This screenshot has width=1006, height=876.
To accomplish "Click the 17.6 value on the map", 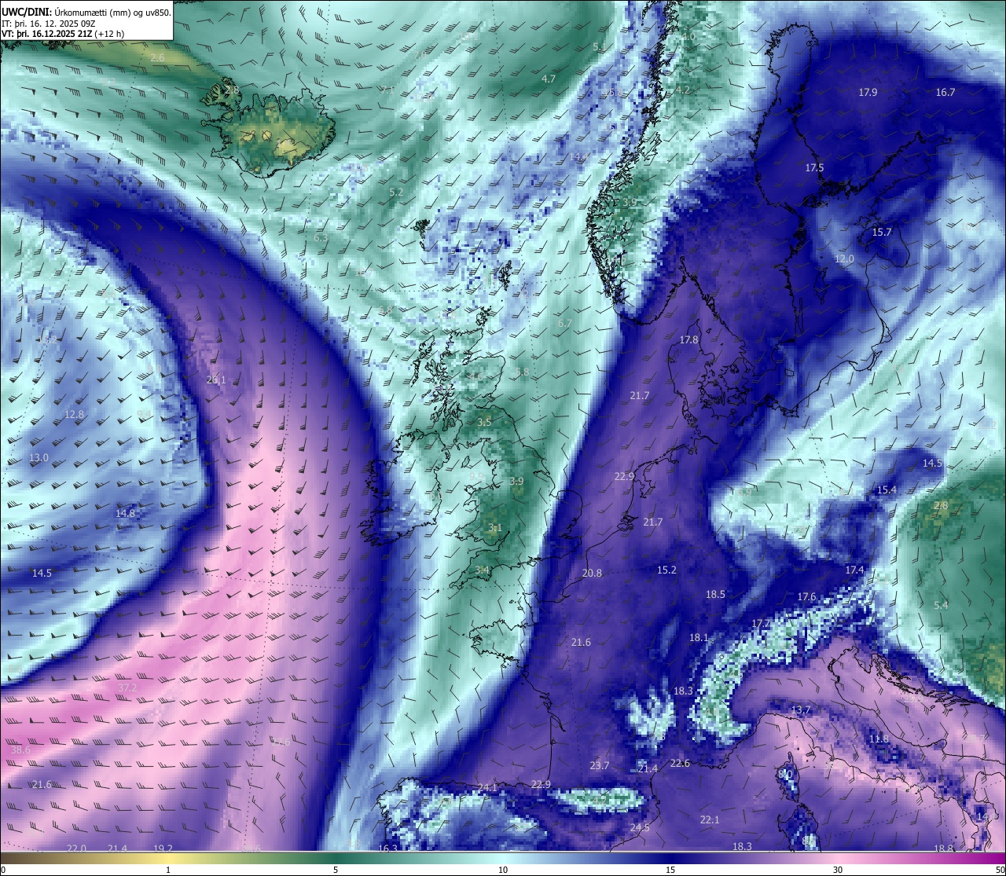I will click(806, 597).
